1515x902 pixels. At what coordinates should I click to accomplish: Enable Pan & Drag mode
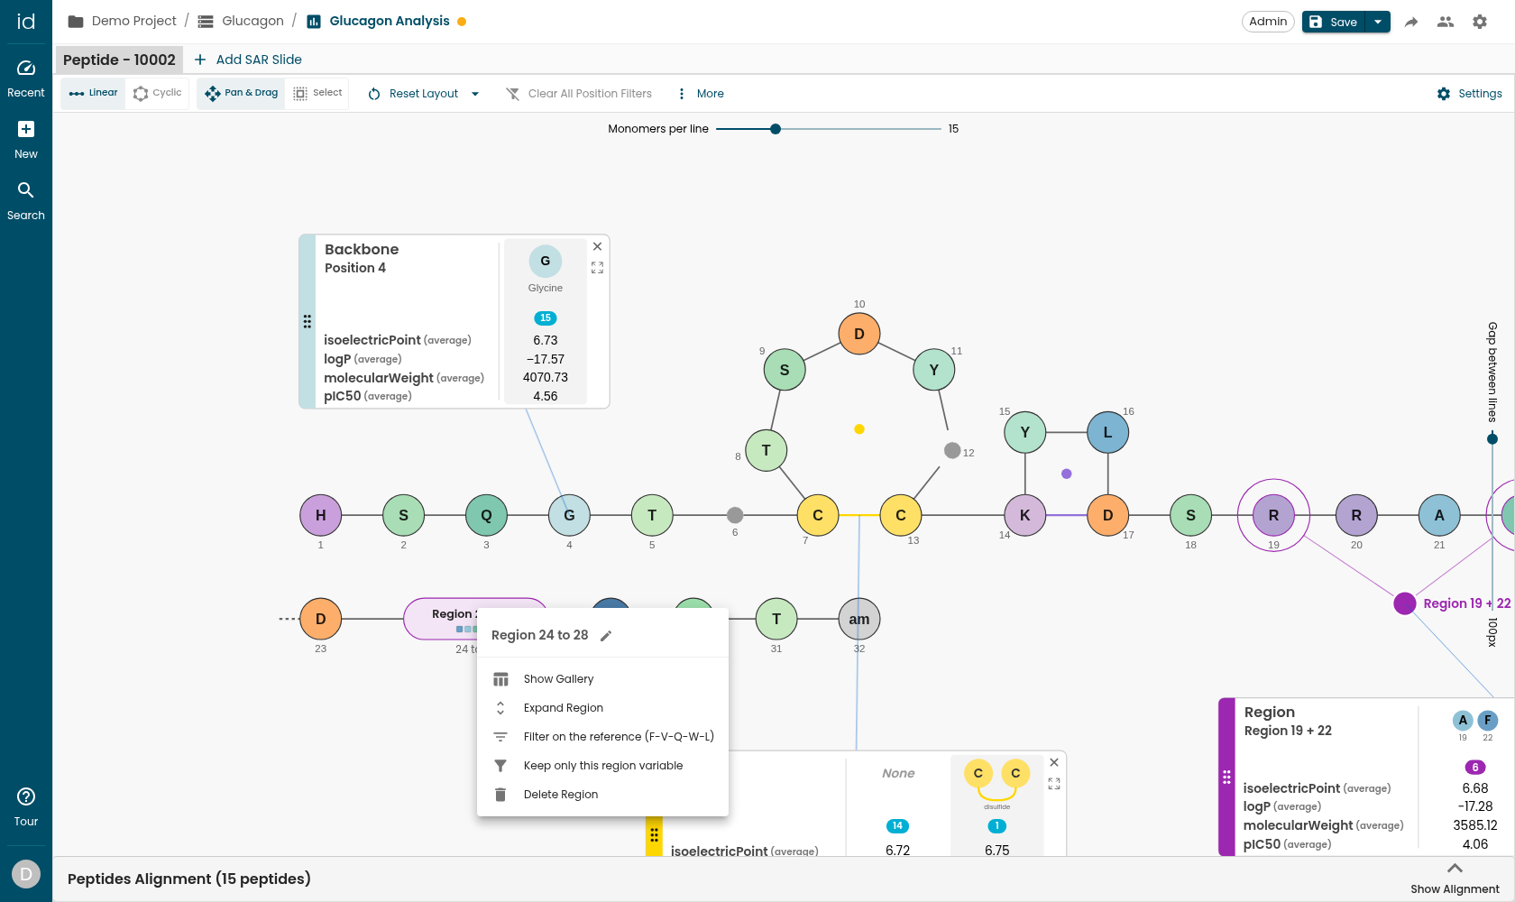click(x=241, y=93)
